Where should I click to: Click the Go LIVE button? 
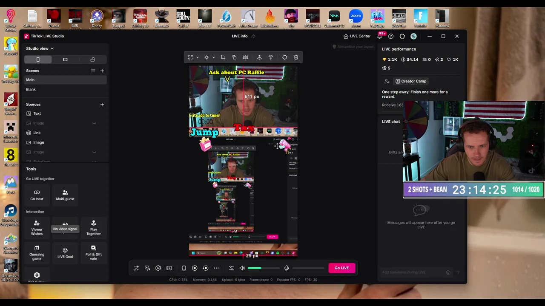tap(341, 268)
